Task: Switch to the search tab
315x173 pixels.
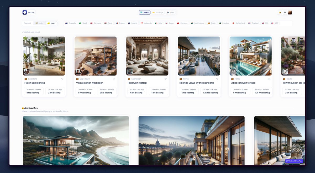Action: click(145, 12)
